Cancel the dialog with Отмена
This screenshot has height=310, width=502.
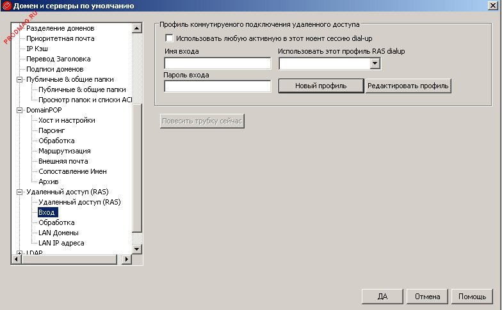coord(427,297)
